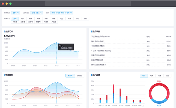Switch 情感属性 panel to trend chart view
The height and width of the screenshot is (108, 176).
pos(70,76)
